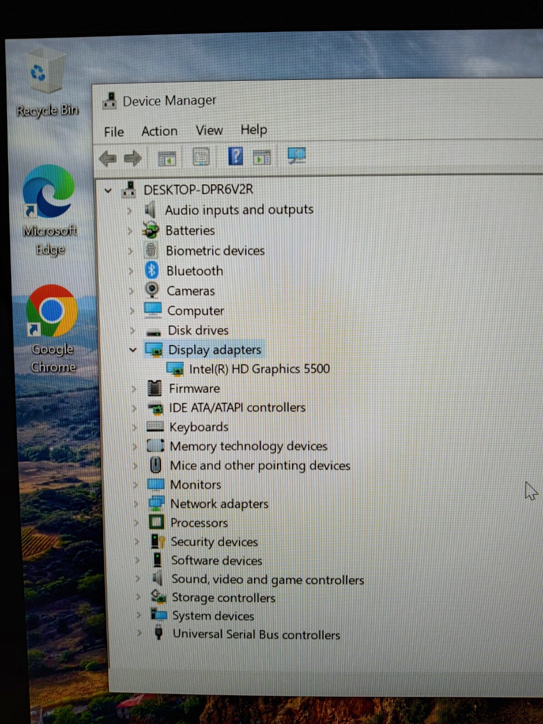Click Scan for hardware changes monitor icon

coord(296,156)
